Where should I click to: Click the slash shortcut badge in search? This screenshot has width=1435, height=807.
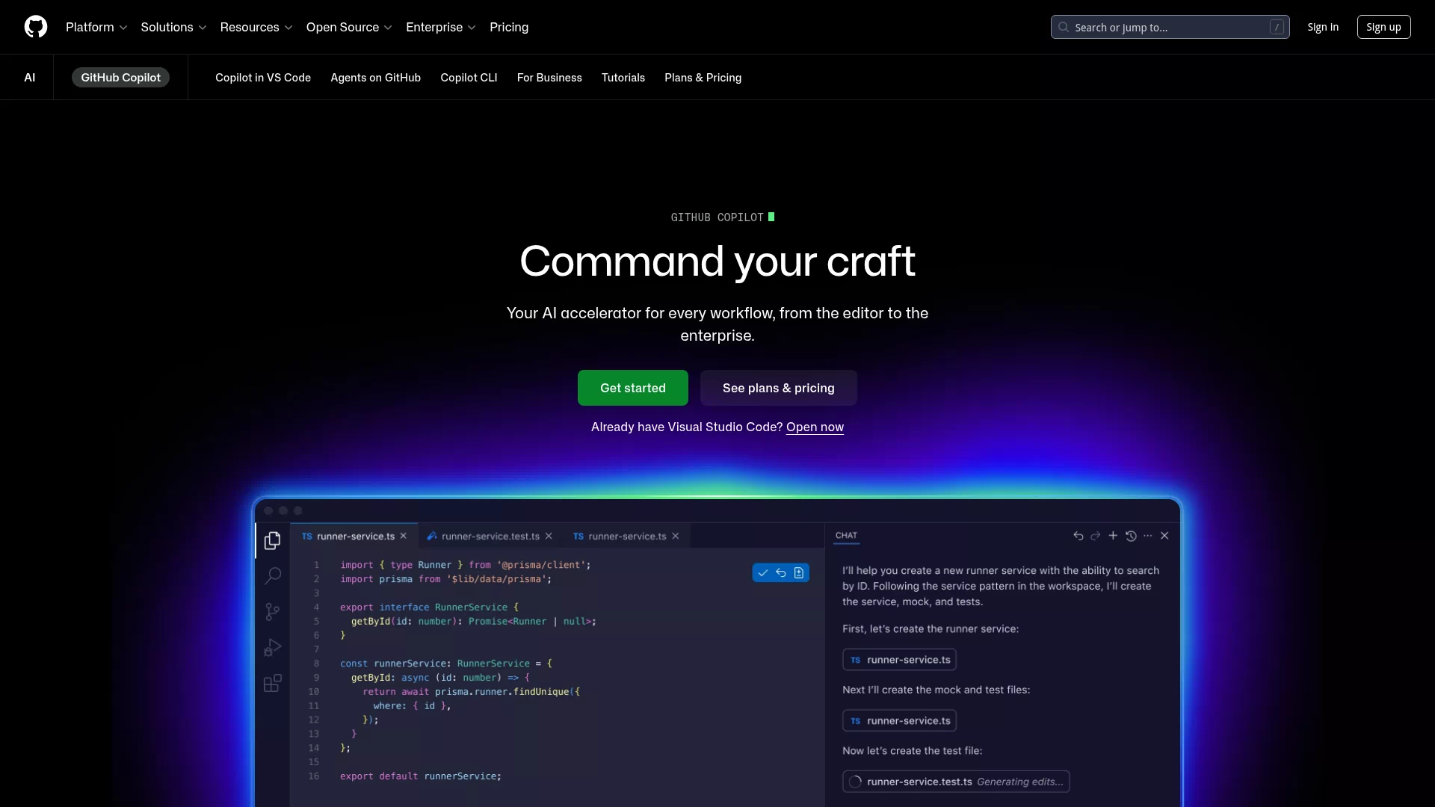point(1277,27)
